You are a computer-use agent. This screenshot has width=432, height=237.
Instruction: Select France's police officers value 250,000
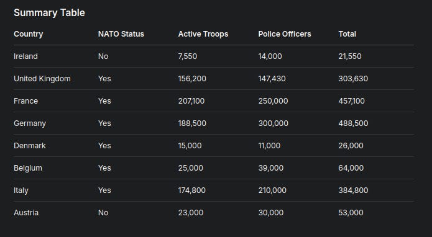[273, 101]
